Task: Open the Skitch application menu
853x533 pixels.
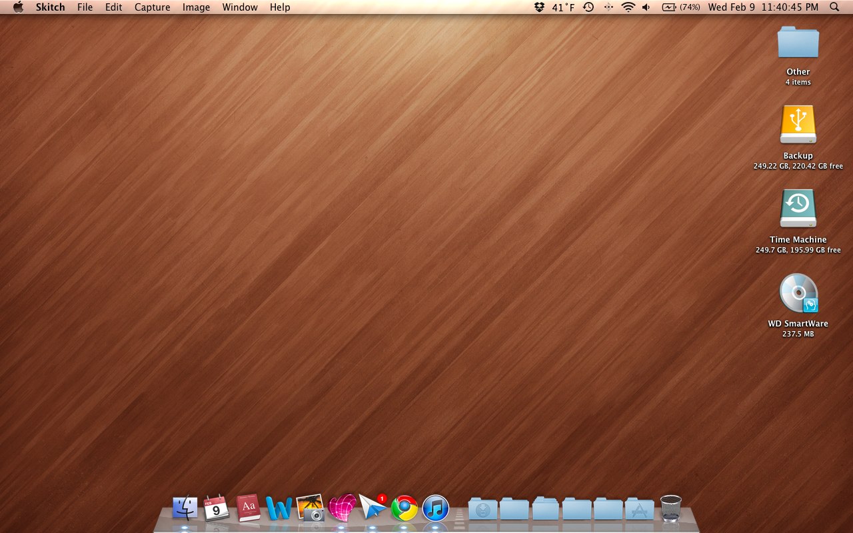Action: pos(51,7)
